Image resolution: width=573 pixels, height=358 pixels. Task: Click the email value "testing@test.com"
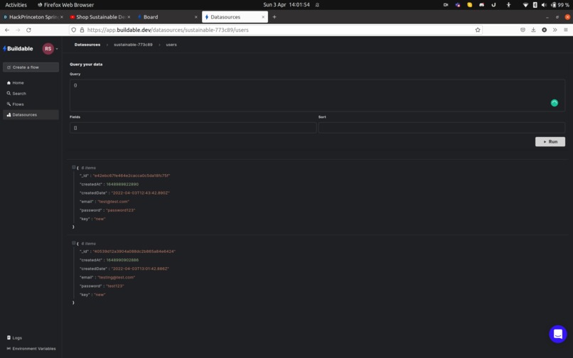pos(116,278)
